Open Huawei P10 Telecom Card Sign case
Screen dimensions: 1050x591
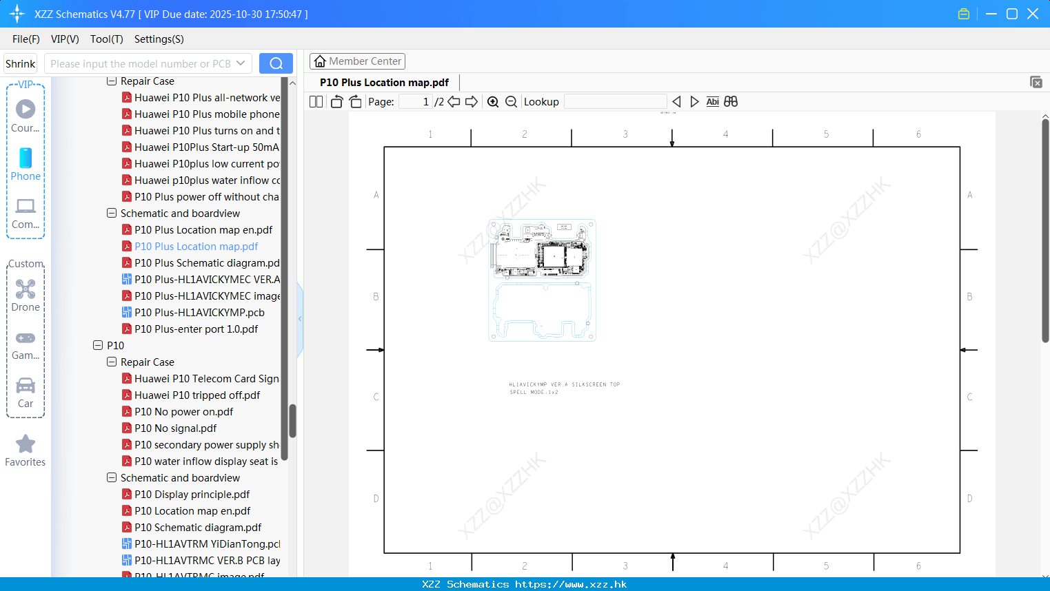(x=201, y=378)
